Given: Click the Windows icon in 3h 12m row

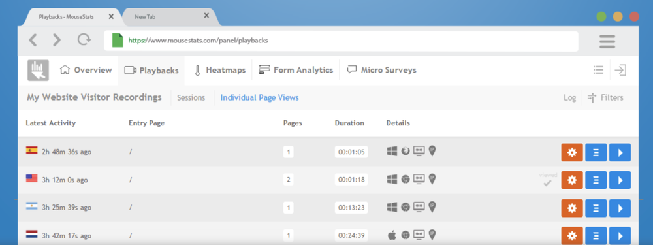Looking at the screenshot, I should click(392, 179).
